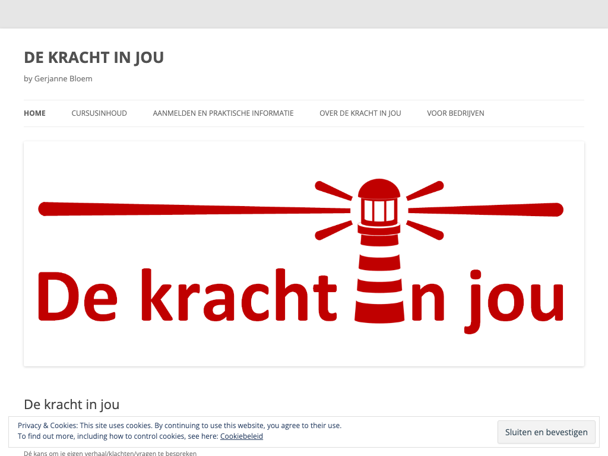Select OVER DE KRACHT IN JOU in navigation

point(360,113)
